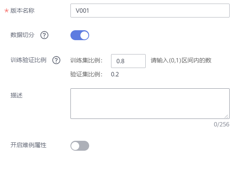Click the 0/256 character counter
This screenshot has width=240, height=171.
tap(221, 124)
